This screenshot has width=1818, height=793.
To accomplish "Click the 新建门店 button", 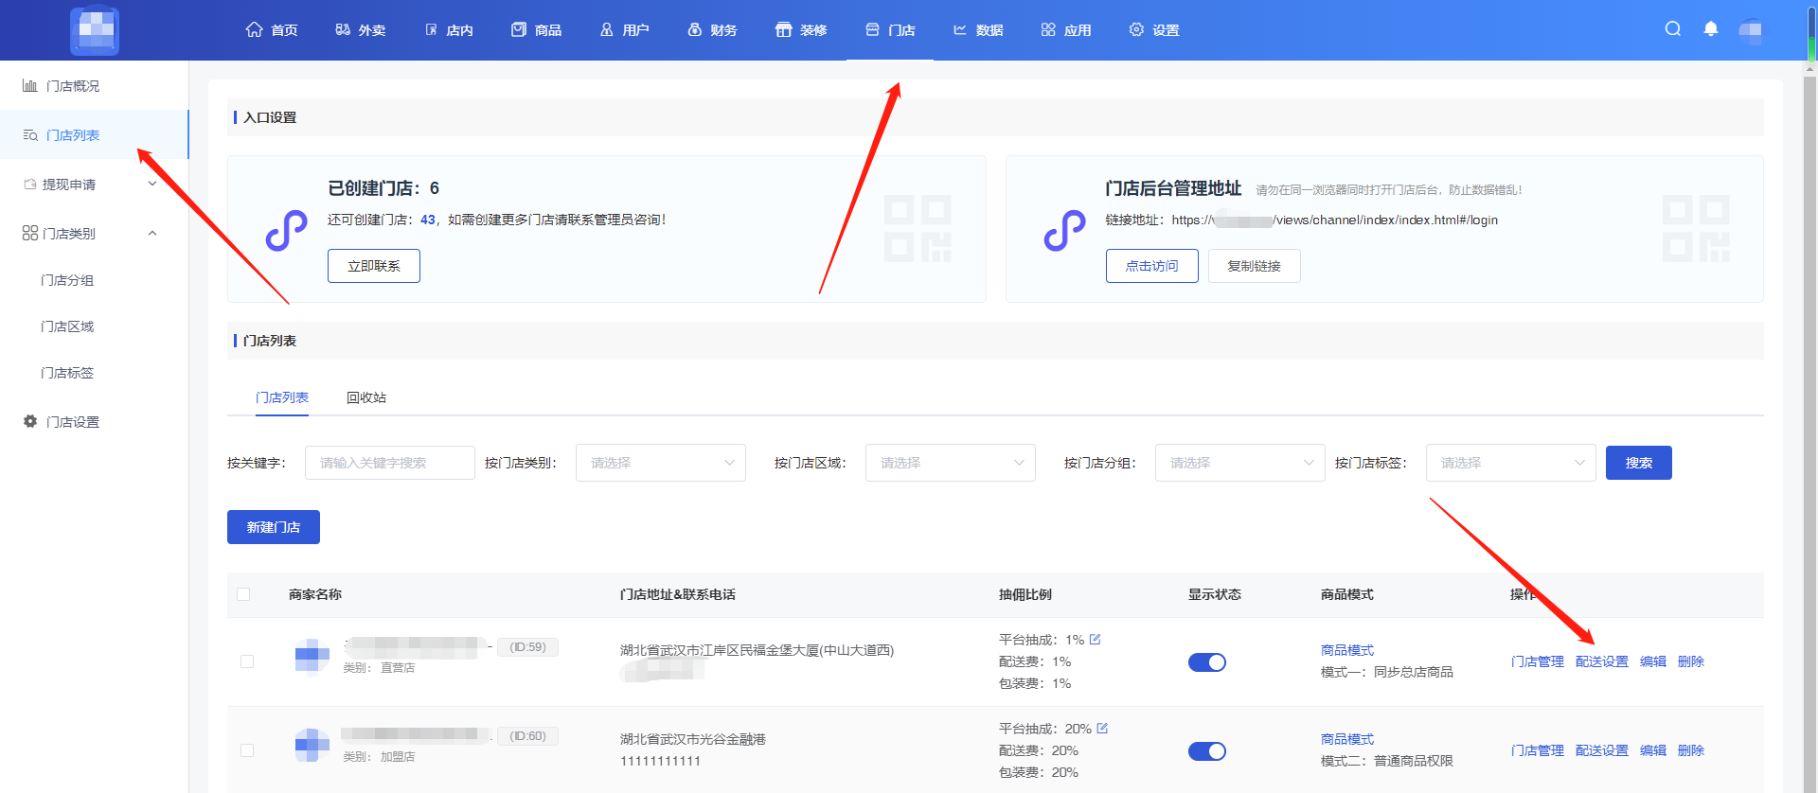I will coord(274,527).
